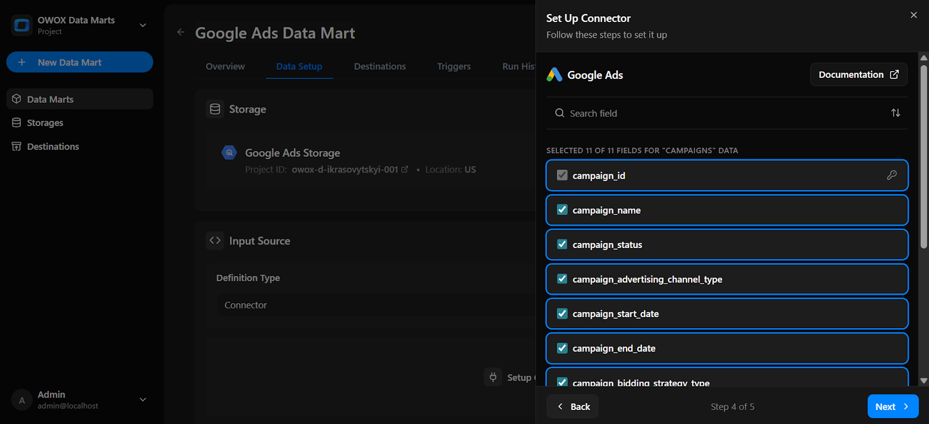Click the OWOX Data Marts logo icon

(22, 25)
